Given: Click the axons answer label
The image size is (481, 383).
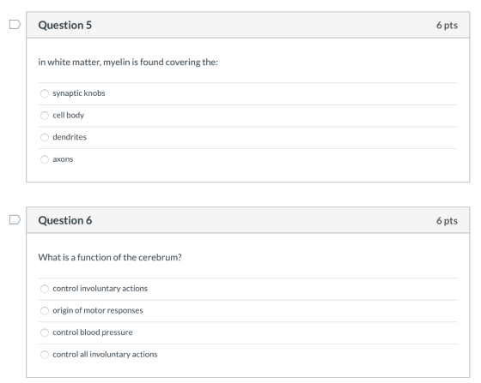Looking at the screenshot, I should point(63,159).
